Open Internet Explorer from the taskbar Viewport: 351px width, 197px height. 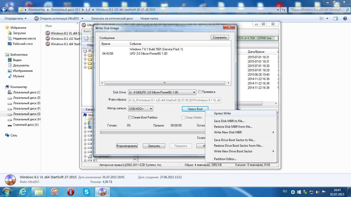[x=23, y=192]
